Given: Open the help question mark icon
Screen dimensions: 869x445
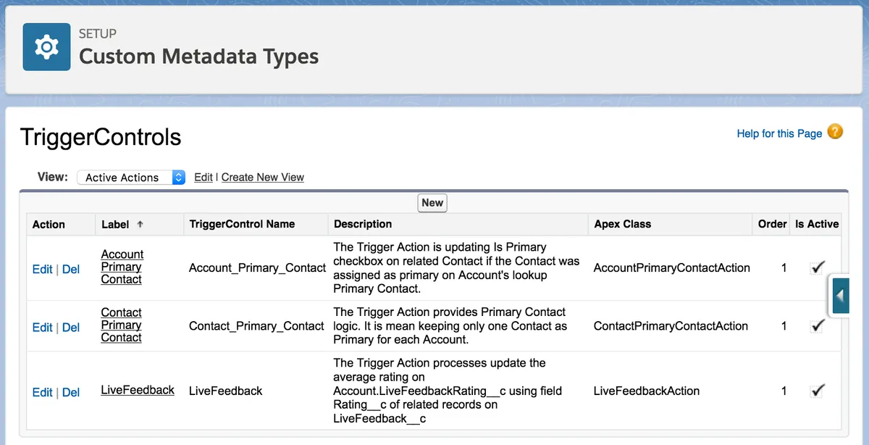Looking at the screenshot, I should point(835,132).
